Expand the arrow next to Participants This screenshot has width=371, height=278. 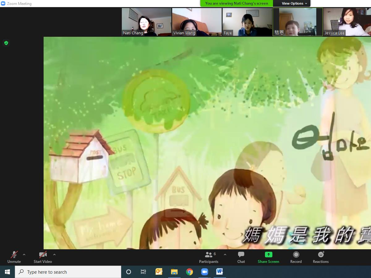coord(225,255)
